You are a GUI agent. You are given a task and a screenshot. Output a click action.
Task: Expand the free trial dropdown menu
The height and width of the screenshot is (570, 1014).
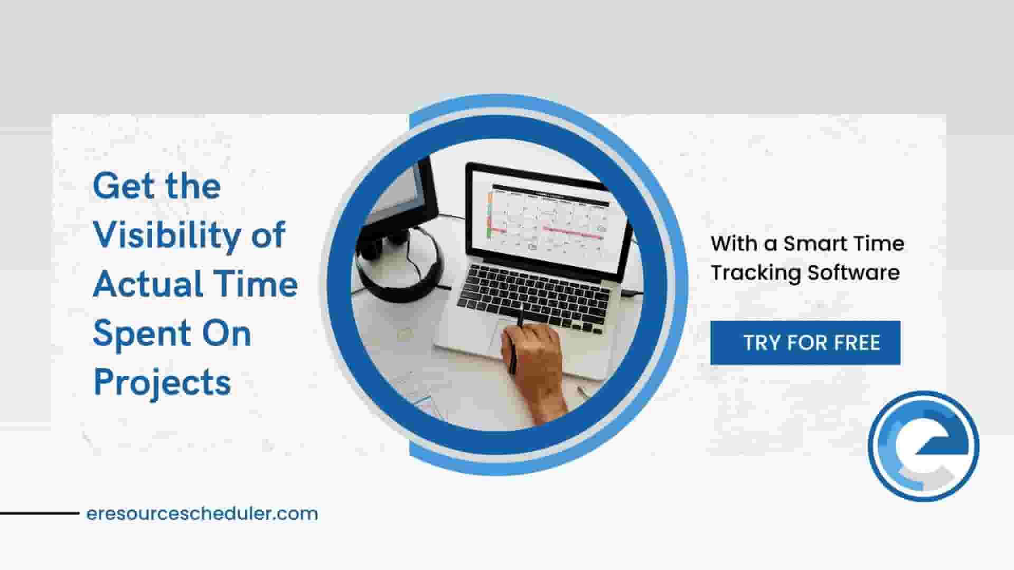[x=809, y=340]
